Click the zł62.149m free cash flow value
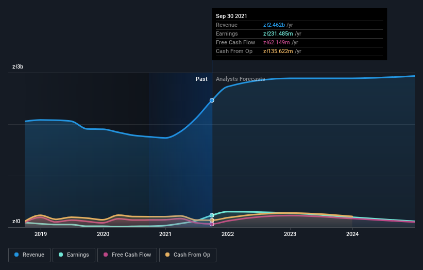This screenshot has height=270, width=423. point(277,42)
